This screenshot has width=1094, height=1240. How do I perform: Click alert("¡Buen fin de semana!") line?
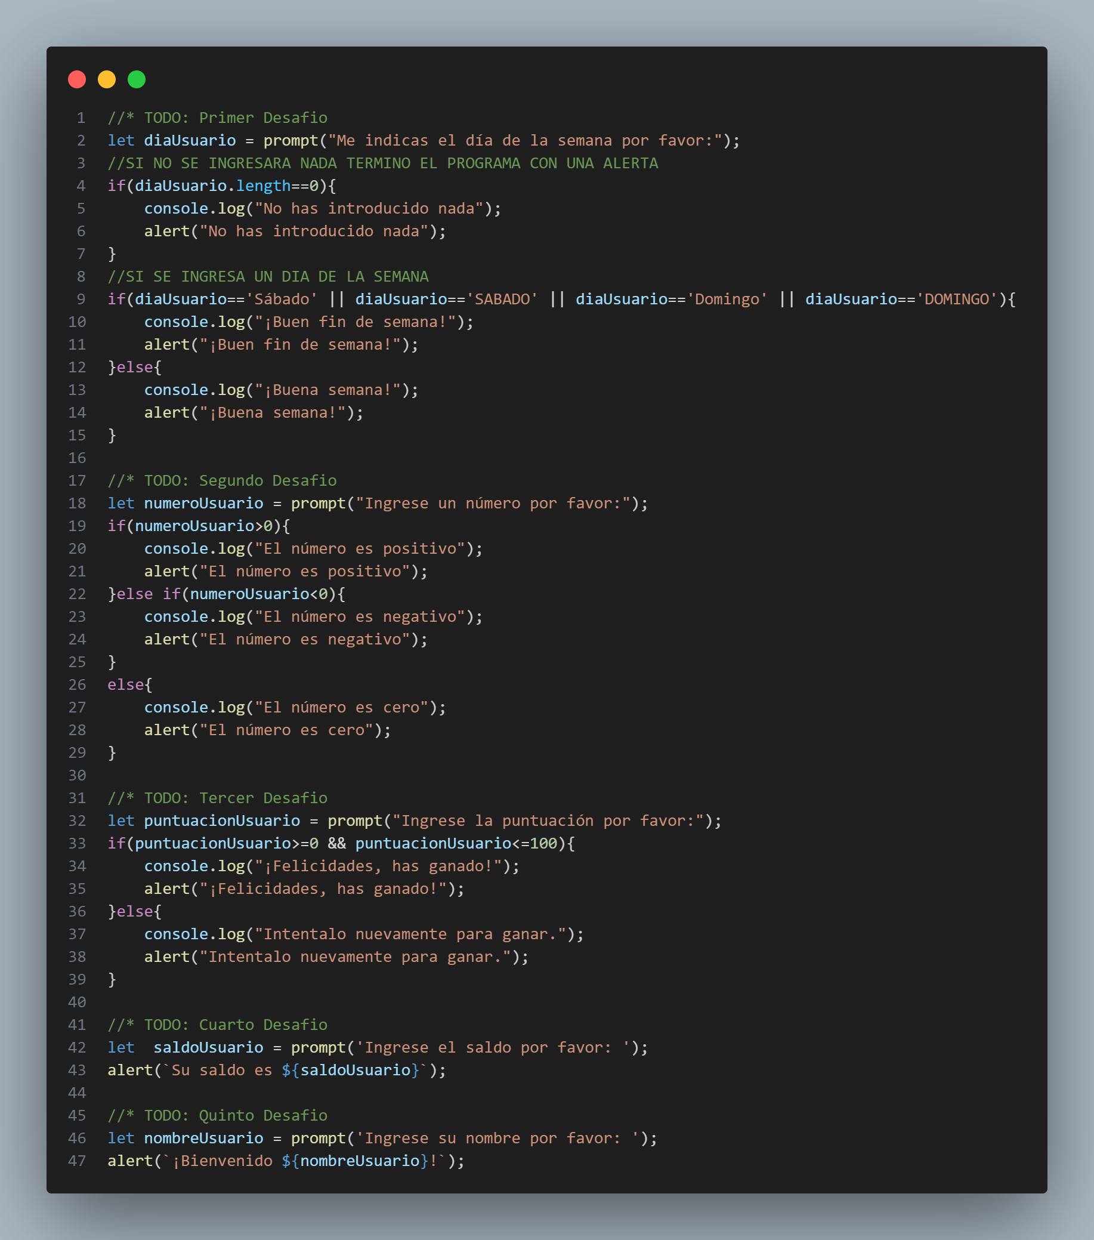tap(282, 344)
